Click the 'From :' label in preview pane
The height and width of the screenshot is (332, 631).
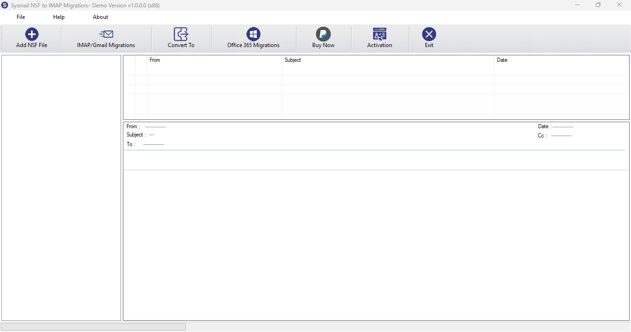[133, 126]
